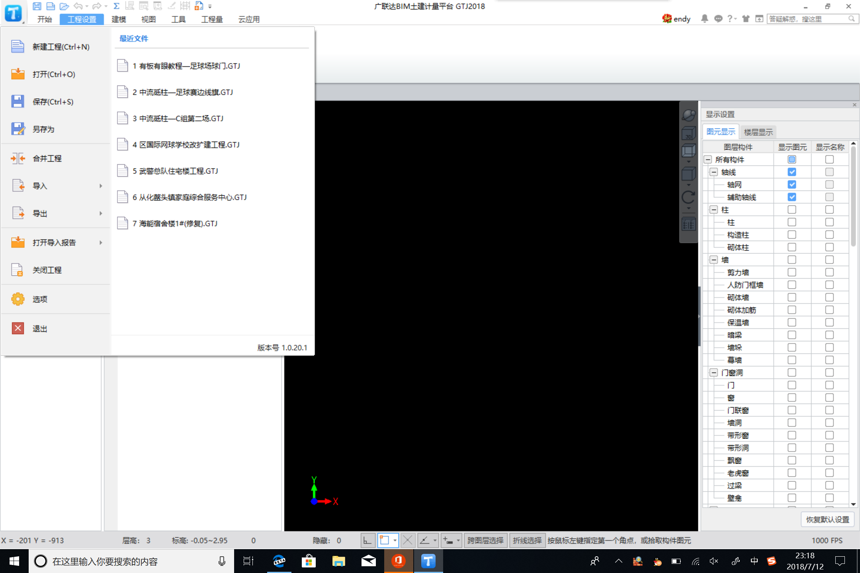Enable 所有构件 show-name checkbox
Screen dimensions: 860x573
tap(829, 160)
